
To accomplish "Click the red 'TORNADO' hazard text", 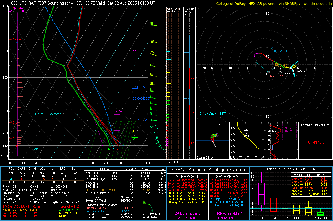I will (316, 142).
